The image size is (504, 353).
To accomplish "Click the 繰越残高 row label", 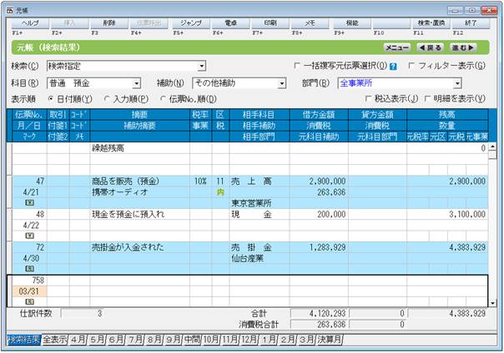I will [108, 148].
